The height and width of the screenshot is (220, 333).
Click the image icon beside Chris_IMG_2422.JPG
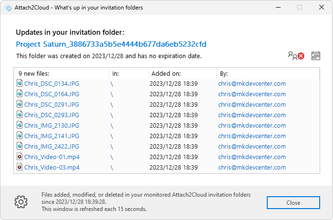click(20, 146)
